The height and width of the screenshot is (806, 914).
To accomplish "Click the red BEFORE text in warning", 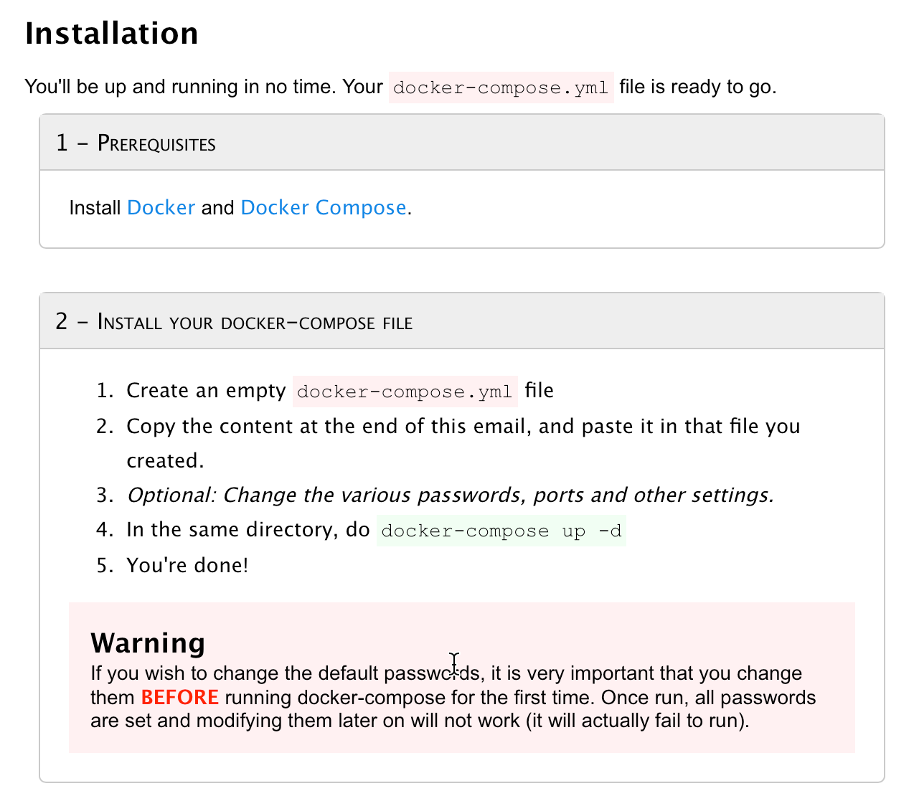I will 179,698.
